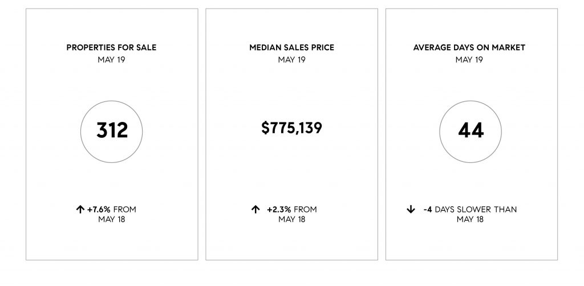This screenshot has width=584, height=286.
Task: Select the Average Days On Market heading
Action: (x=469, y=48)
